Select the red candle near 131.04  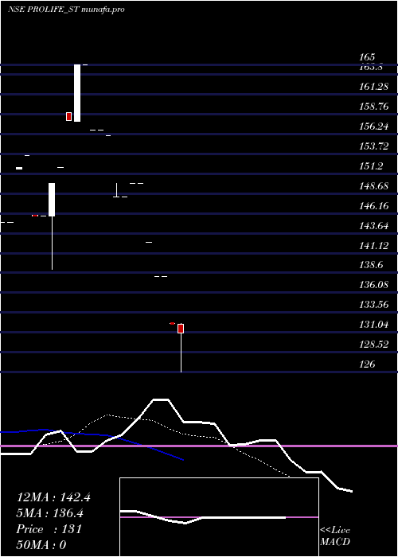point(181,329)
